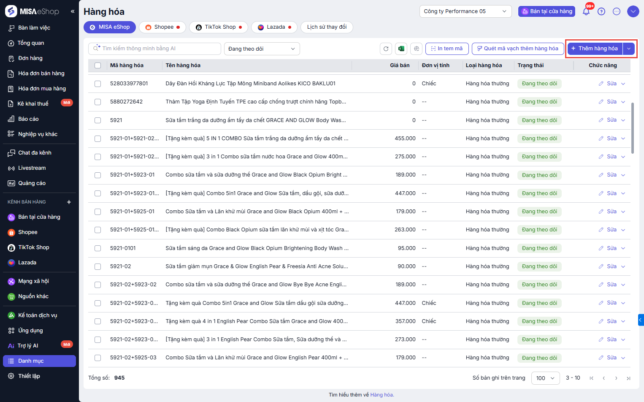Tick checkbox for item 5921-01+5923-01
Image resolution: width=644 pixels, height=402 pixels.
tap(98, 175)
